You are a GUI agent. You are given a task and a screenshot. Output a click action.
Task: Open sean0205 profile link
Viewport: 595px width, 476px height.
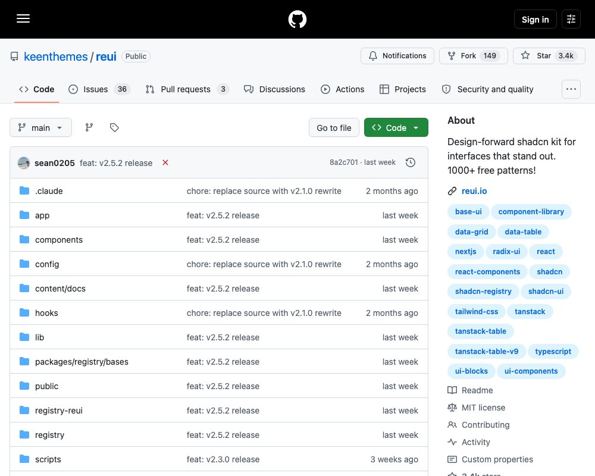pyautogui.click(x=55, y=163)
